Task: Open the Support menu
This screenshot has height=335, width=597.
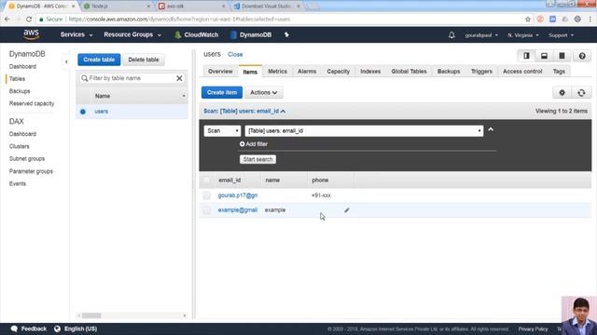Action: coord(561,35)
